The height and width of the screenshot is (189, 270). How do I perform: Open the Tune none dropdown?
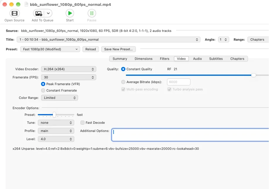click(56, 123)
